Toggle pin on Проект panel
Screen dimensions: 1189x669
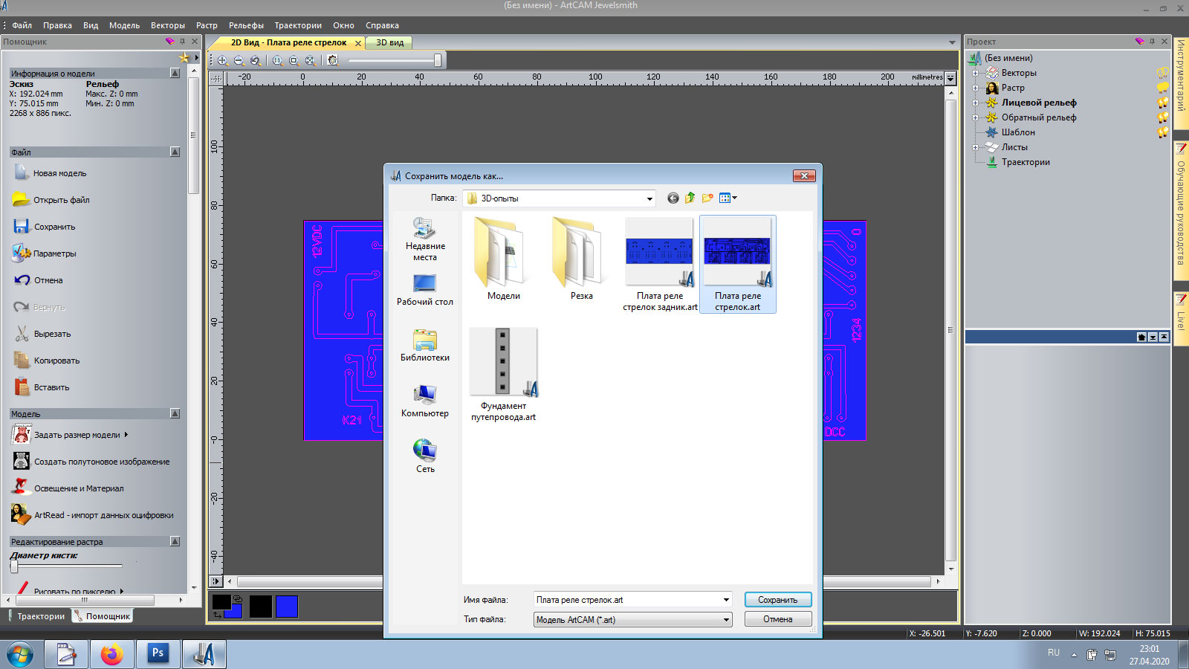1152,42
